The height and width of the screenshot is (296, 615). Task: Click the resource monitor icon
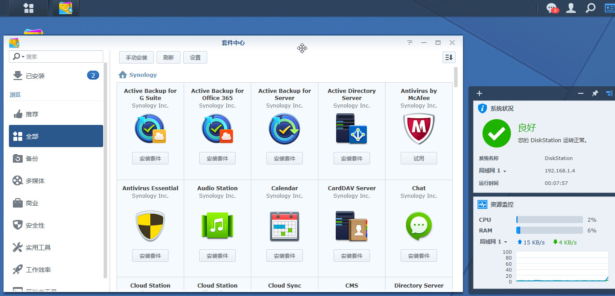pyautogui.click(x=482, y=204)
